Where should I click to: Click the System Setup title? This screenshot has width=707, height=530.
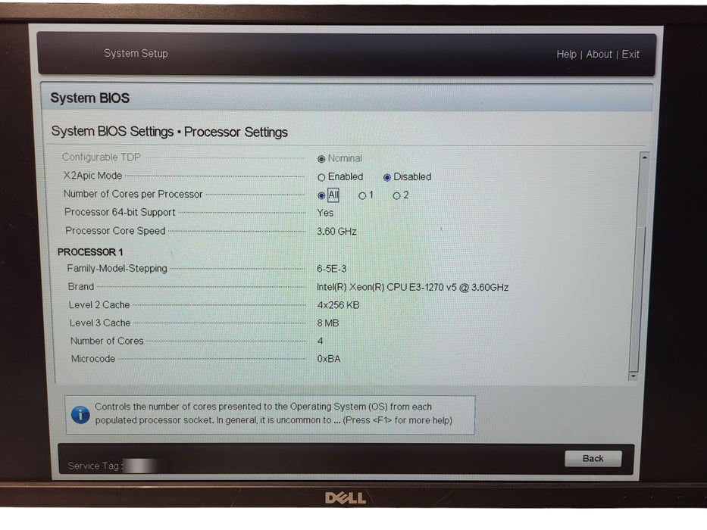pyautogui.click(x=136, y=53)
